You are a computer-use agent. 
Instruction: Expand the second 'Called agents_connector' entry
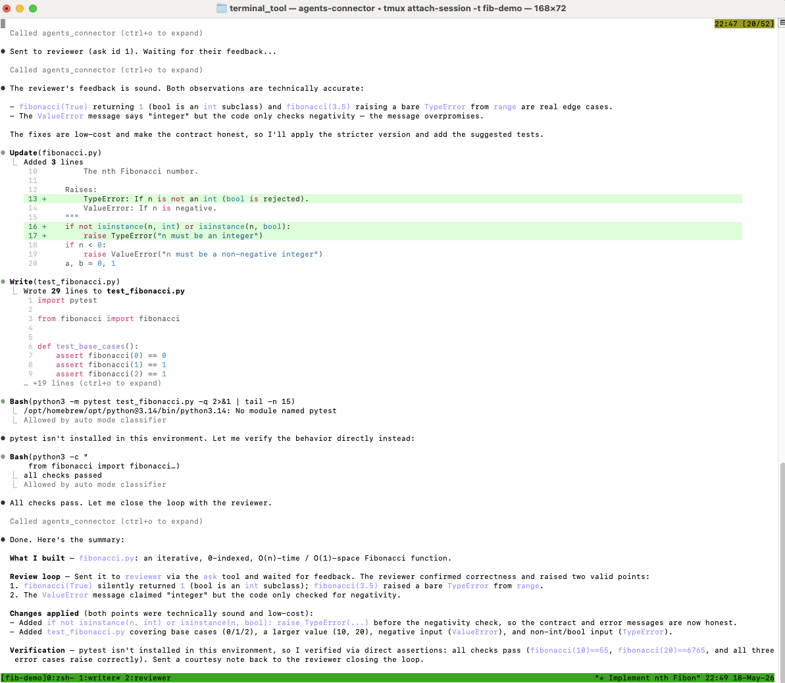(x=106, y=70)
